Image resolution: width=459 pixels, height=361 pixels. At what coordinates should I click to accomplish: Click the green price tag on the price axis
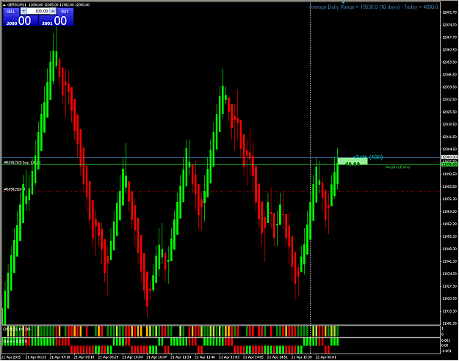449,164
